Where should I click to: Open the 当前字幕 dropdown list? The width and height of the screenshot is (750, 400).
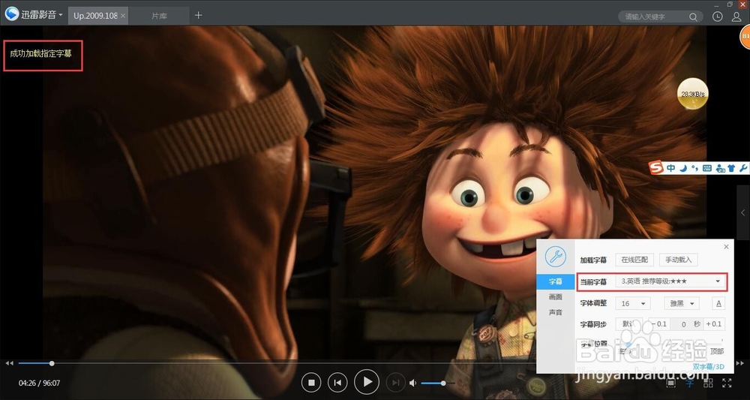click(670, 281)
